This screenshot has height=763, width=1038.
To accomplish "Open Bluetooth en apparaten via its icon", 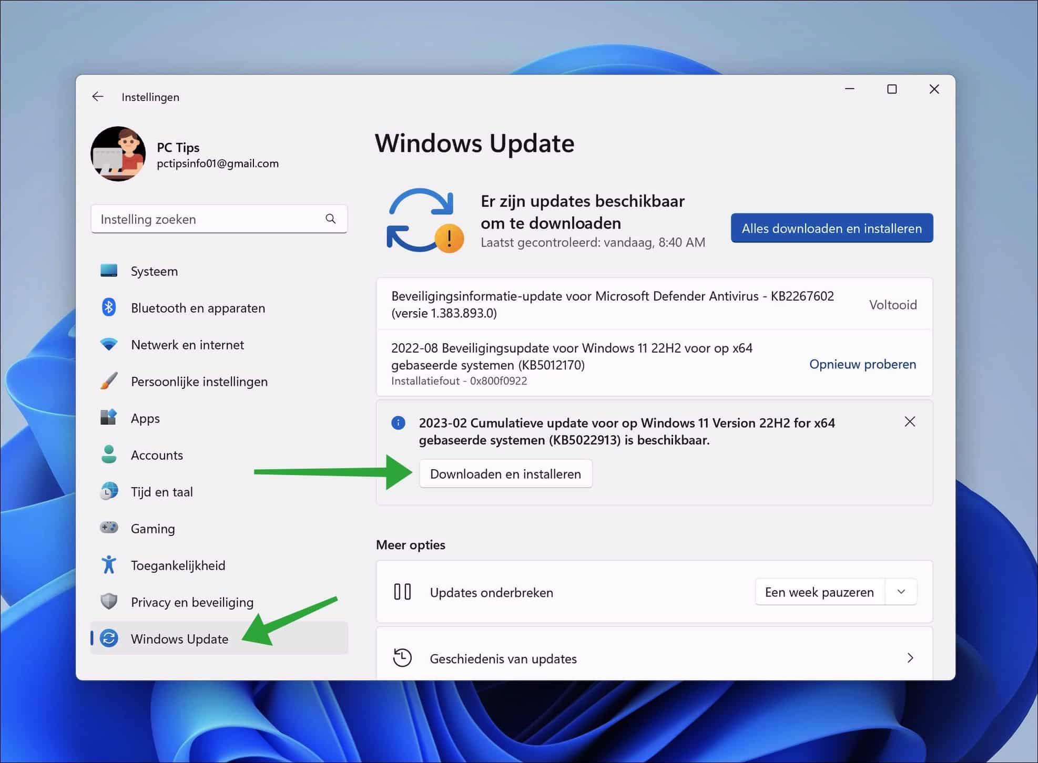I will tap(109, 307).
